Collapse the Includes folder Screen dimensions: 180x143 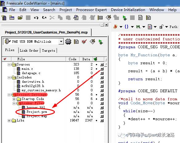click(9, 78)
